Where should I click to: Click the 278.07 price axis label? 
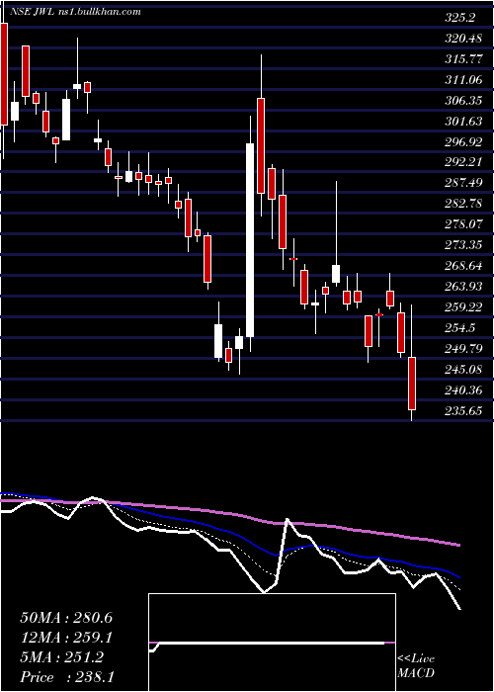(463, 224)
